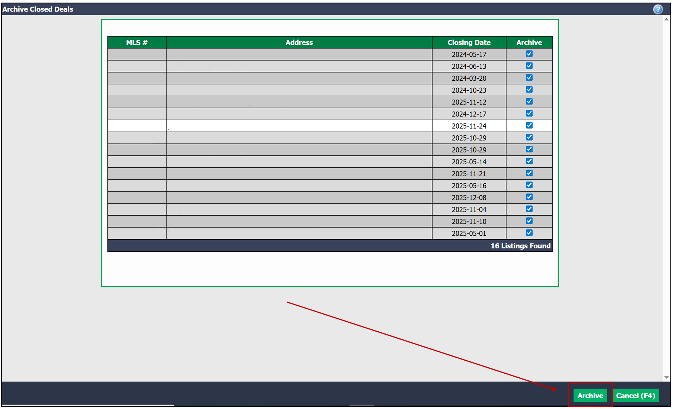Uncheck Archive box for 2024-05-17 closing

coord(529,54)
